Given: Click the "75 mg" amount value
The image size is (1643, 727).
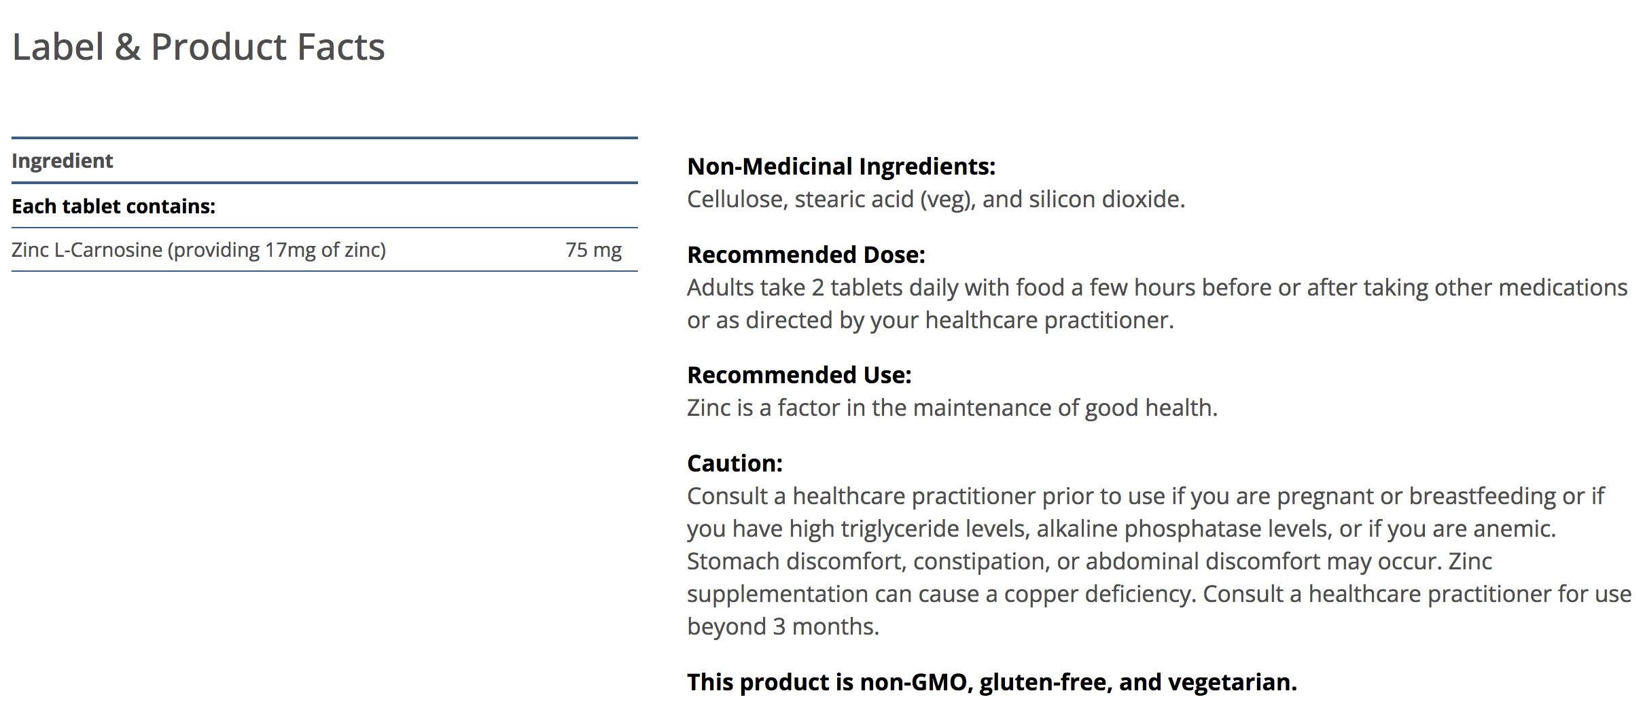Looking at the screenshot, I should pyautogui.click(x=593, y=250).
